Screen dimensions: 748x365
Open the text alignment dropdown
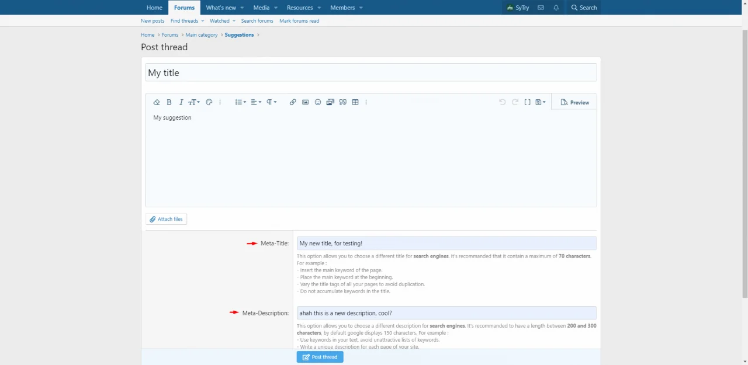(256, 102)
